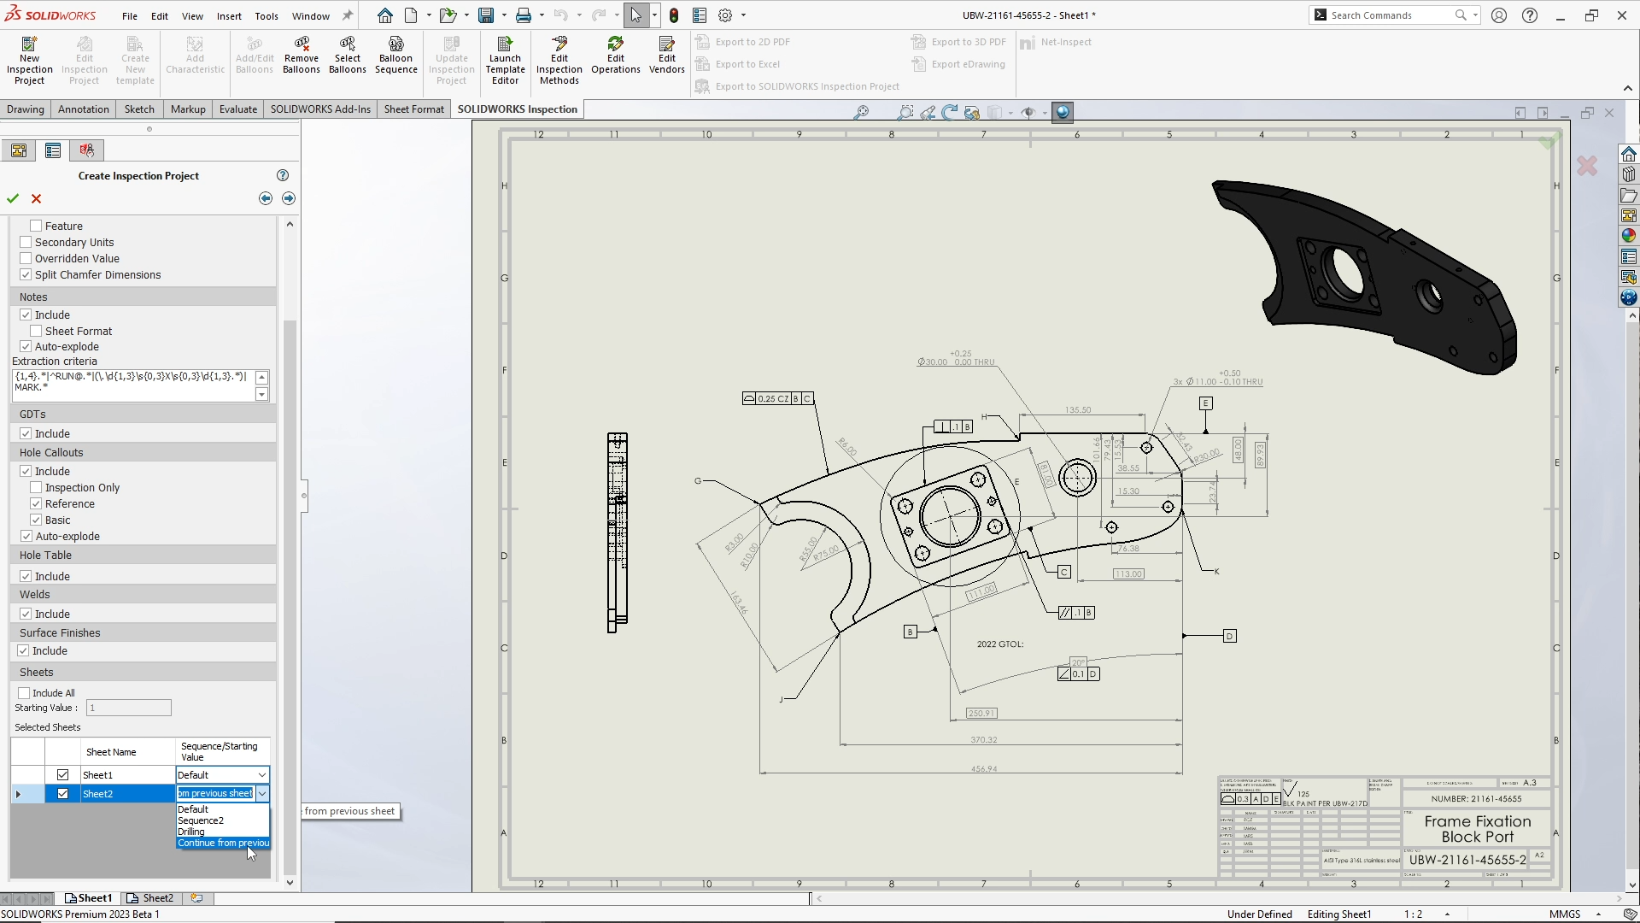This screenshot has width=1640, height=923.
Task: Click the Extraction criteria text box
Action: [134, 385]
